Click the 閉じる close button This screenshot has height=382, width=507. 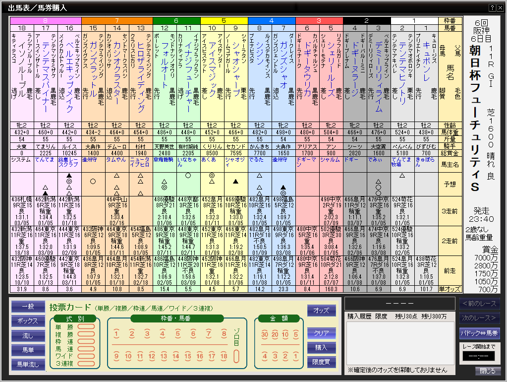click(x=488, y=371)
